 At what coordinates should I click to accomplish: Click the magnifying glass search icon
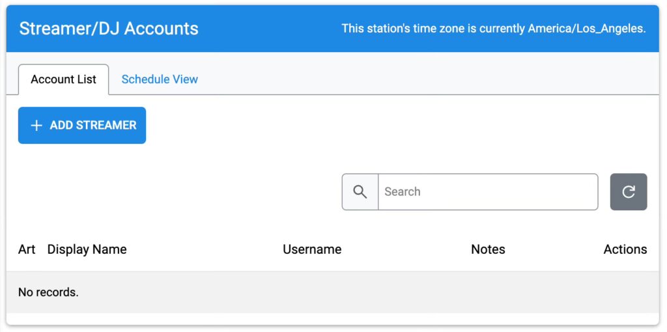360,192
